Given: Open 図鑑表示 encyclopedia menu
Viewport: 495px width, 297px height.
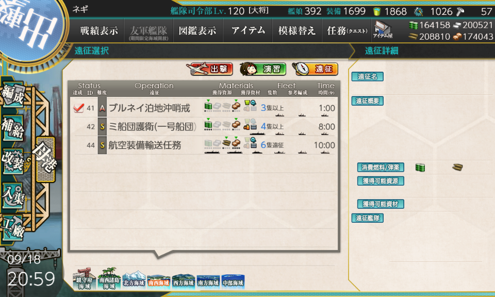Looking at the screenshot, I should point(198,30).
